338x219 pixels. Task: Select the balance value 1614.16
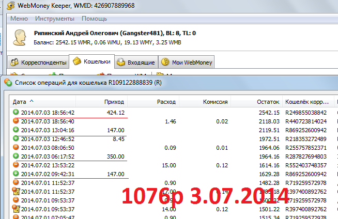[x=269, y=165]
